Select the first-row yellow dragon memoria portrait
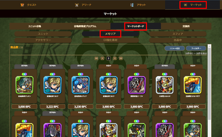The height and width of the screenshot is (137, 222). (193, 85)
